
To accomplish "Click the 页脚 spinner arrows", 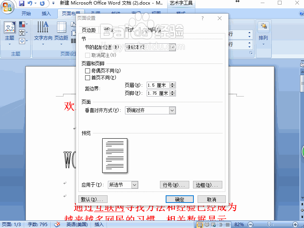I will click(x=173, y=93).
